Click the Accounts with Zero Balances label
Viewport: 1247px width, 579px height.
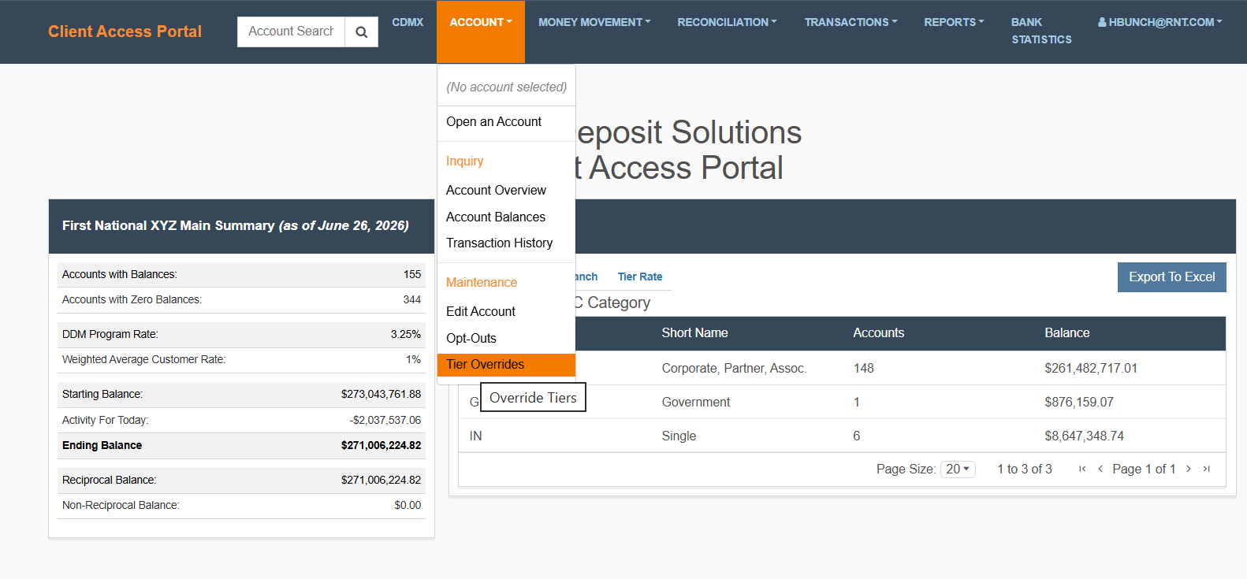point(132,300)
